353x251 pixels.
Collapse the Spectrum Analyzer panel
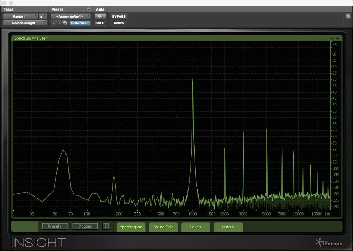332,38
